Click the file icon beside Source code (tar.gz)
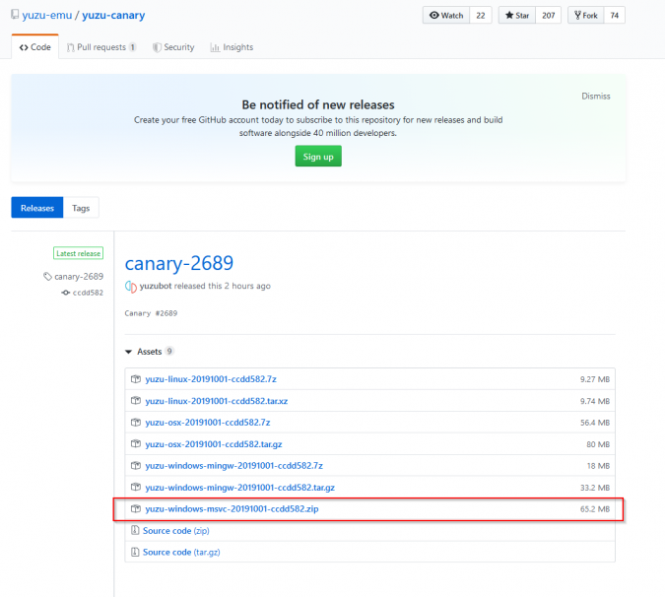 click(135, 552)
